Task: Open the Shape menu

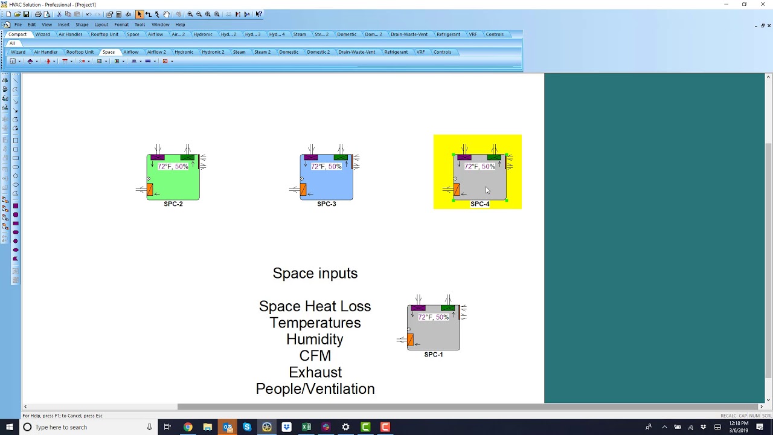Action: click(82, 25)
